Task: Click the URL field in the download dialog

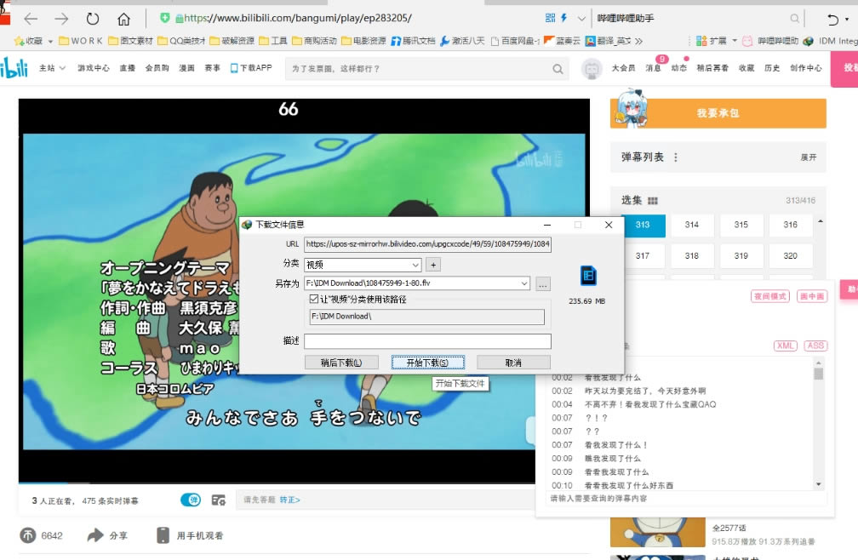Action: tap(427, 244)
